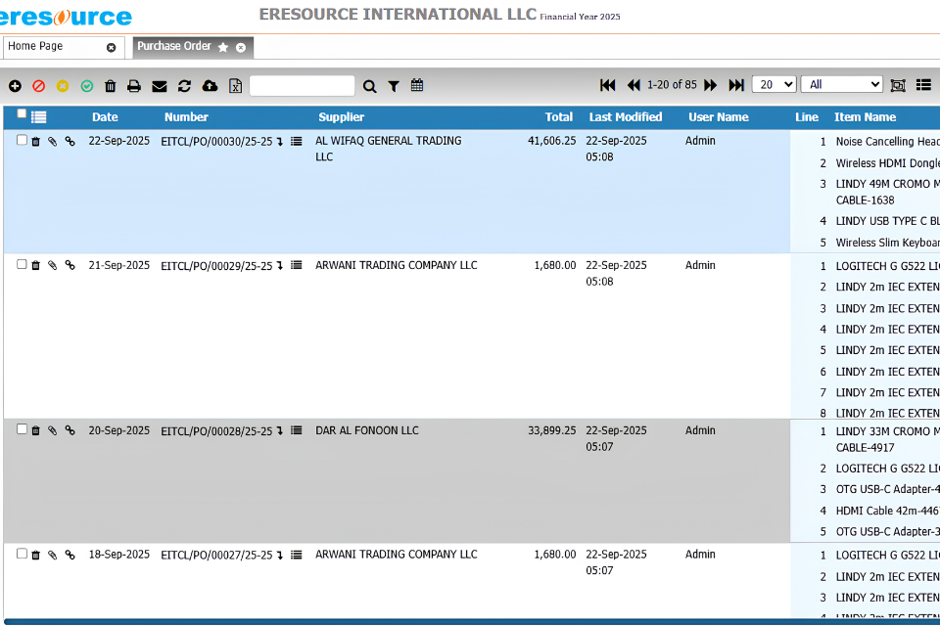Click the green approve checkmark icon

pos(87,86)
